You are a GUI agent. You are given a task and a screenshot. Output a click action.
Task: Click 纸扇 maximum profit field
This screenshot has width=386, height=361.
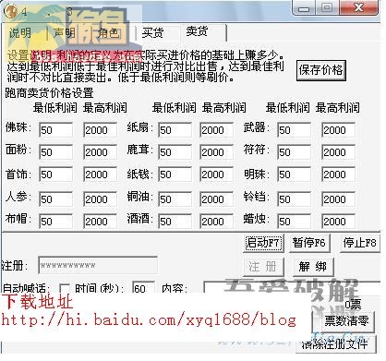216,130
